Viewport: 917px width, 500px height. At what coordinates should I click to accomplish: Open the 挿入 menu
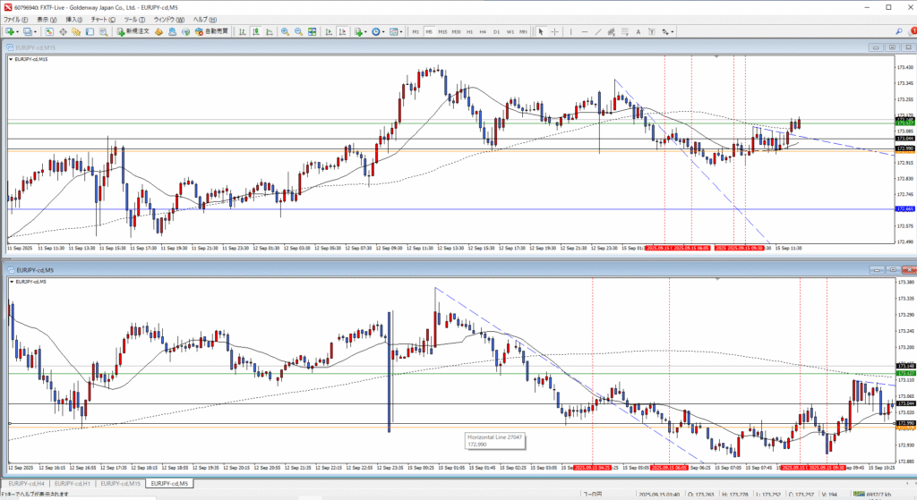[73, 20]
